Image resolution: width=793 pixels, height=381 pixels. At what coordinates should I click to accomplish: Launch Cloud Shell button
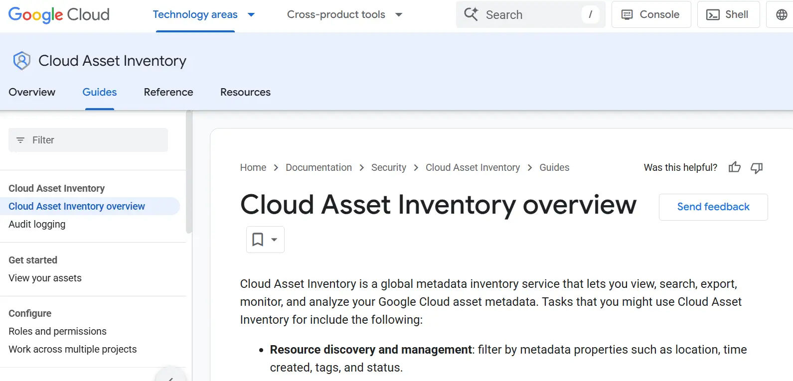(x=728, y=14)
